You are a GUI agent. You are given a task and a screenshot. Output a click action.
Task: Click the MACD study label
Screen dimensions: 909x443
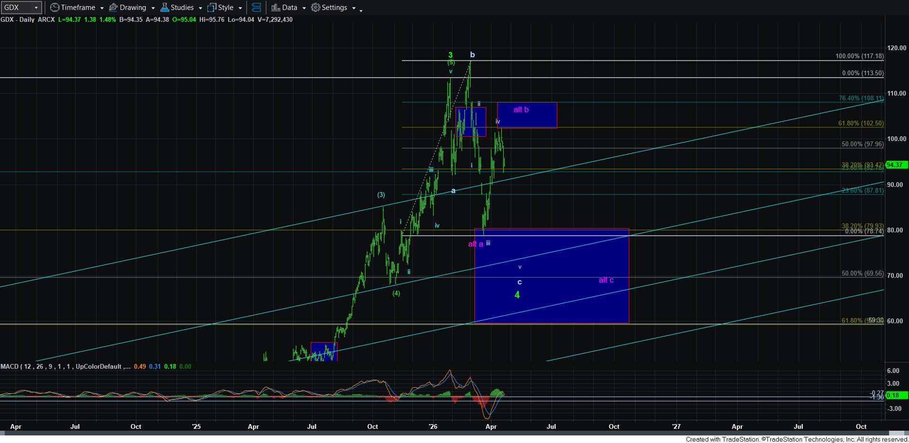62,366
